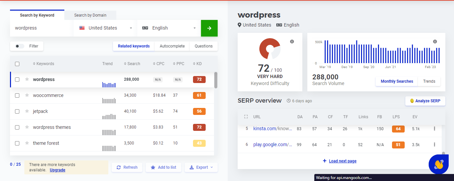Check the box for wordpress themes keyword
The height and width of the screenshot is (181, 454).
point(17,127)
